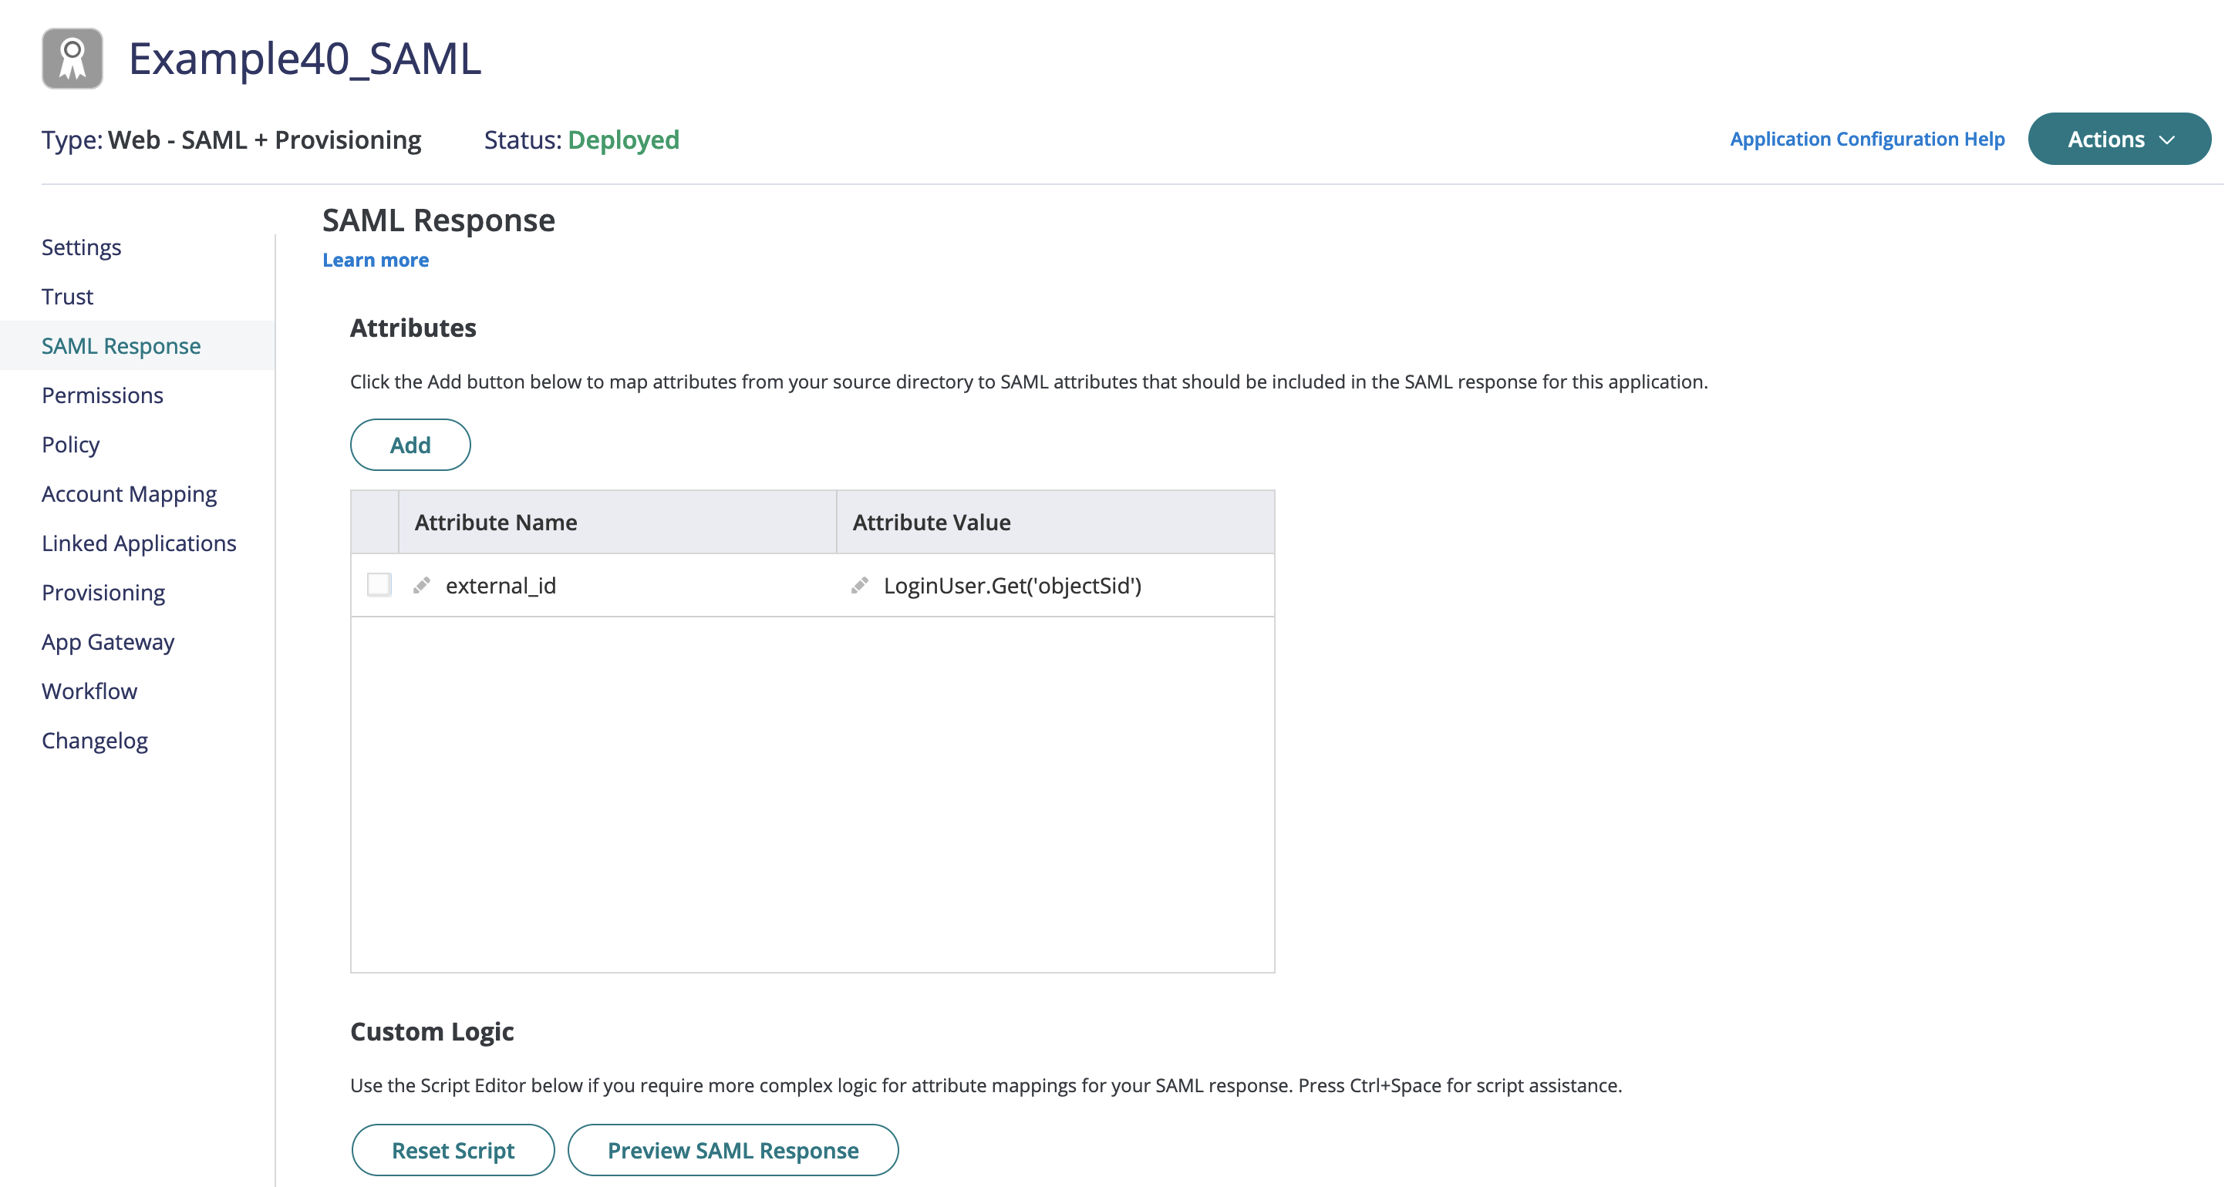This screenshot has width=2235, height=1187.
Task: Click the Reset Script button
Action: (453, 1150)
